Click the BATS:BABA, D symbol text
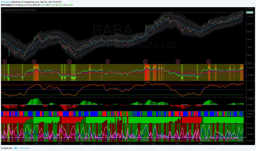The image size is (256, 151). (7, 5)
